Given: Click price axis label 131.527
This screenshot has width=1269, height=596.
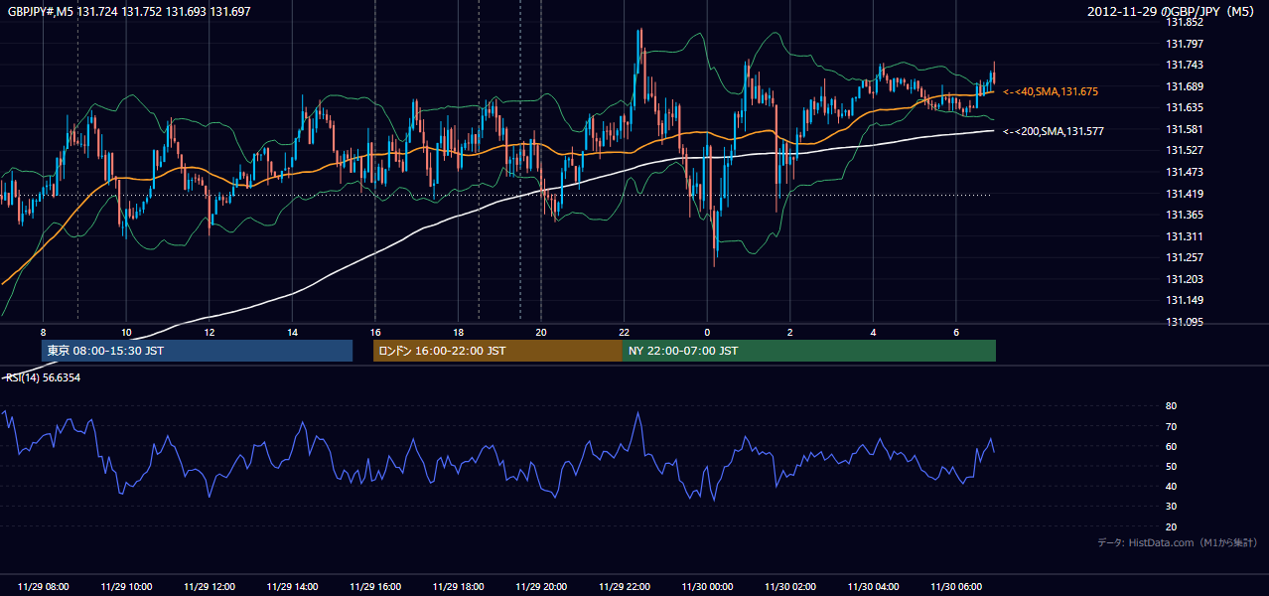Looking at the screenshot, I should [x=1184, y=150].
